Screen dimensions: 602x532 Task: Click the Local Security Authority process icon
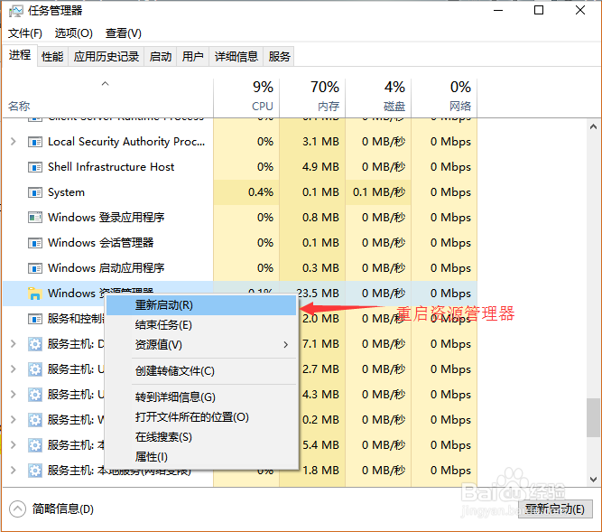pos(35,142)
